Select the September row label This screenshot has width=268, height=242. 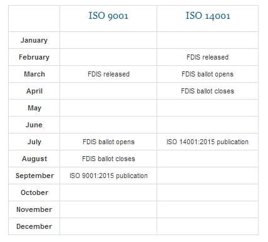[34, 176]
